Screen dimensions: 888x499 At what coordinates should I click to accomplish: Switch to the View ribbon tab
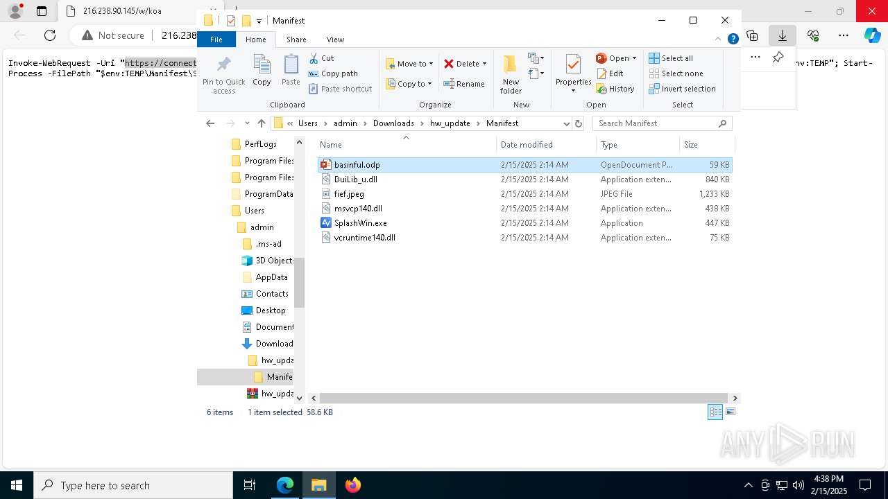(335, 40)
